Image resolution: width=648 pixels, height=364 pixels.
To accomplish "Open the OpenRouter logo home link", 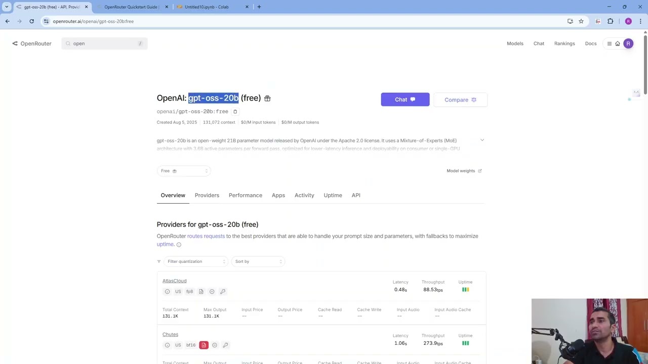I will [x=32, y=43].
